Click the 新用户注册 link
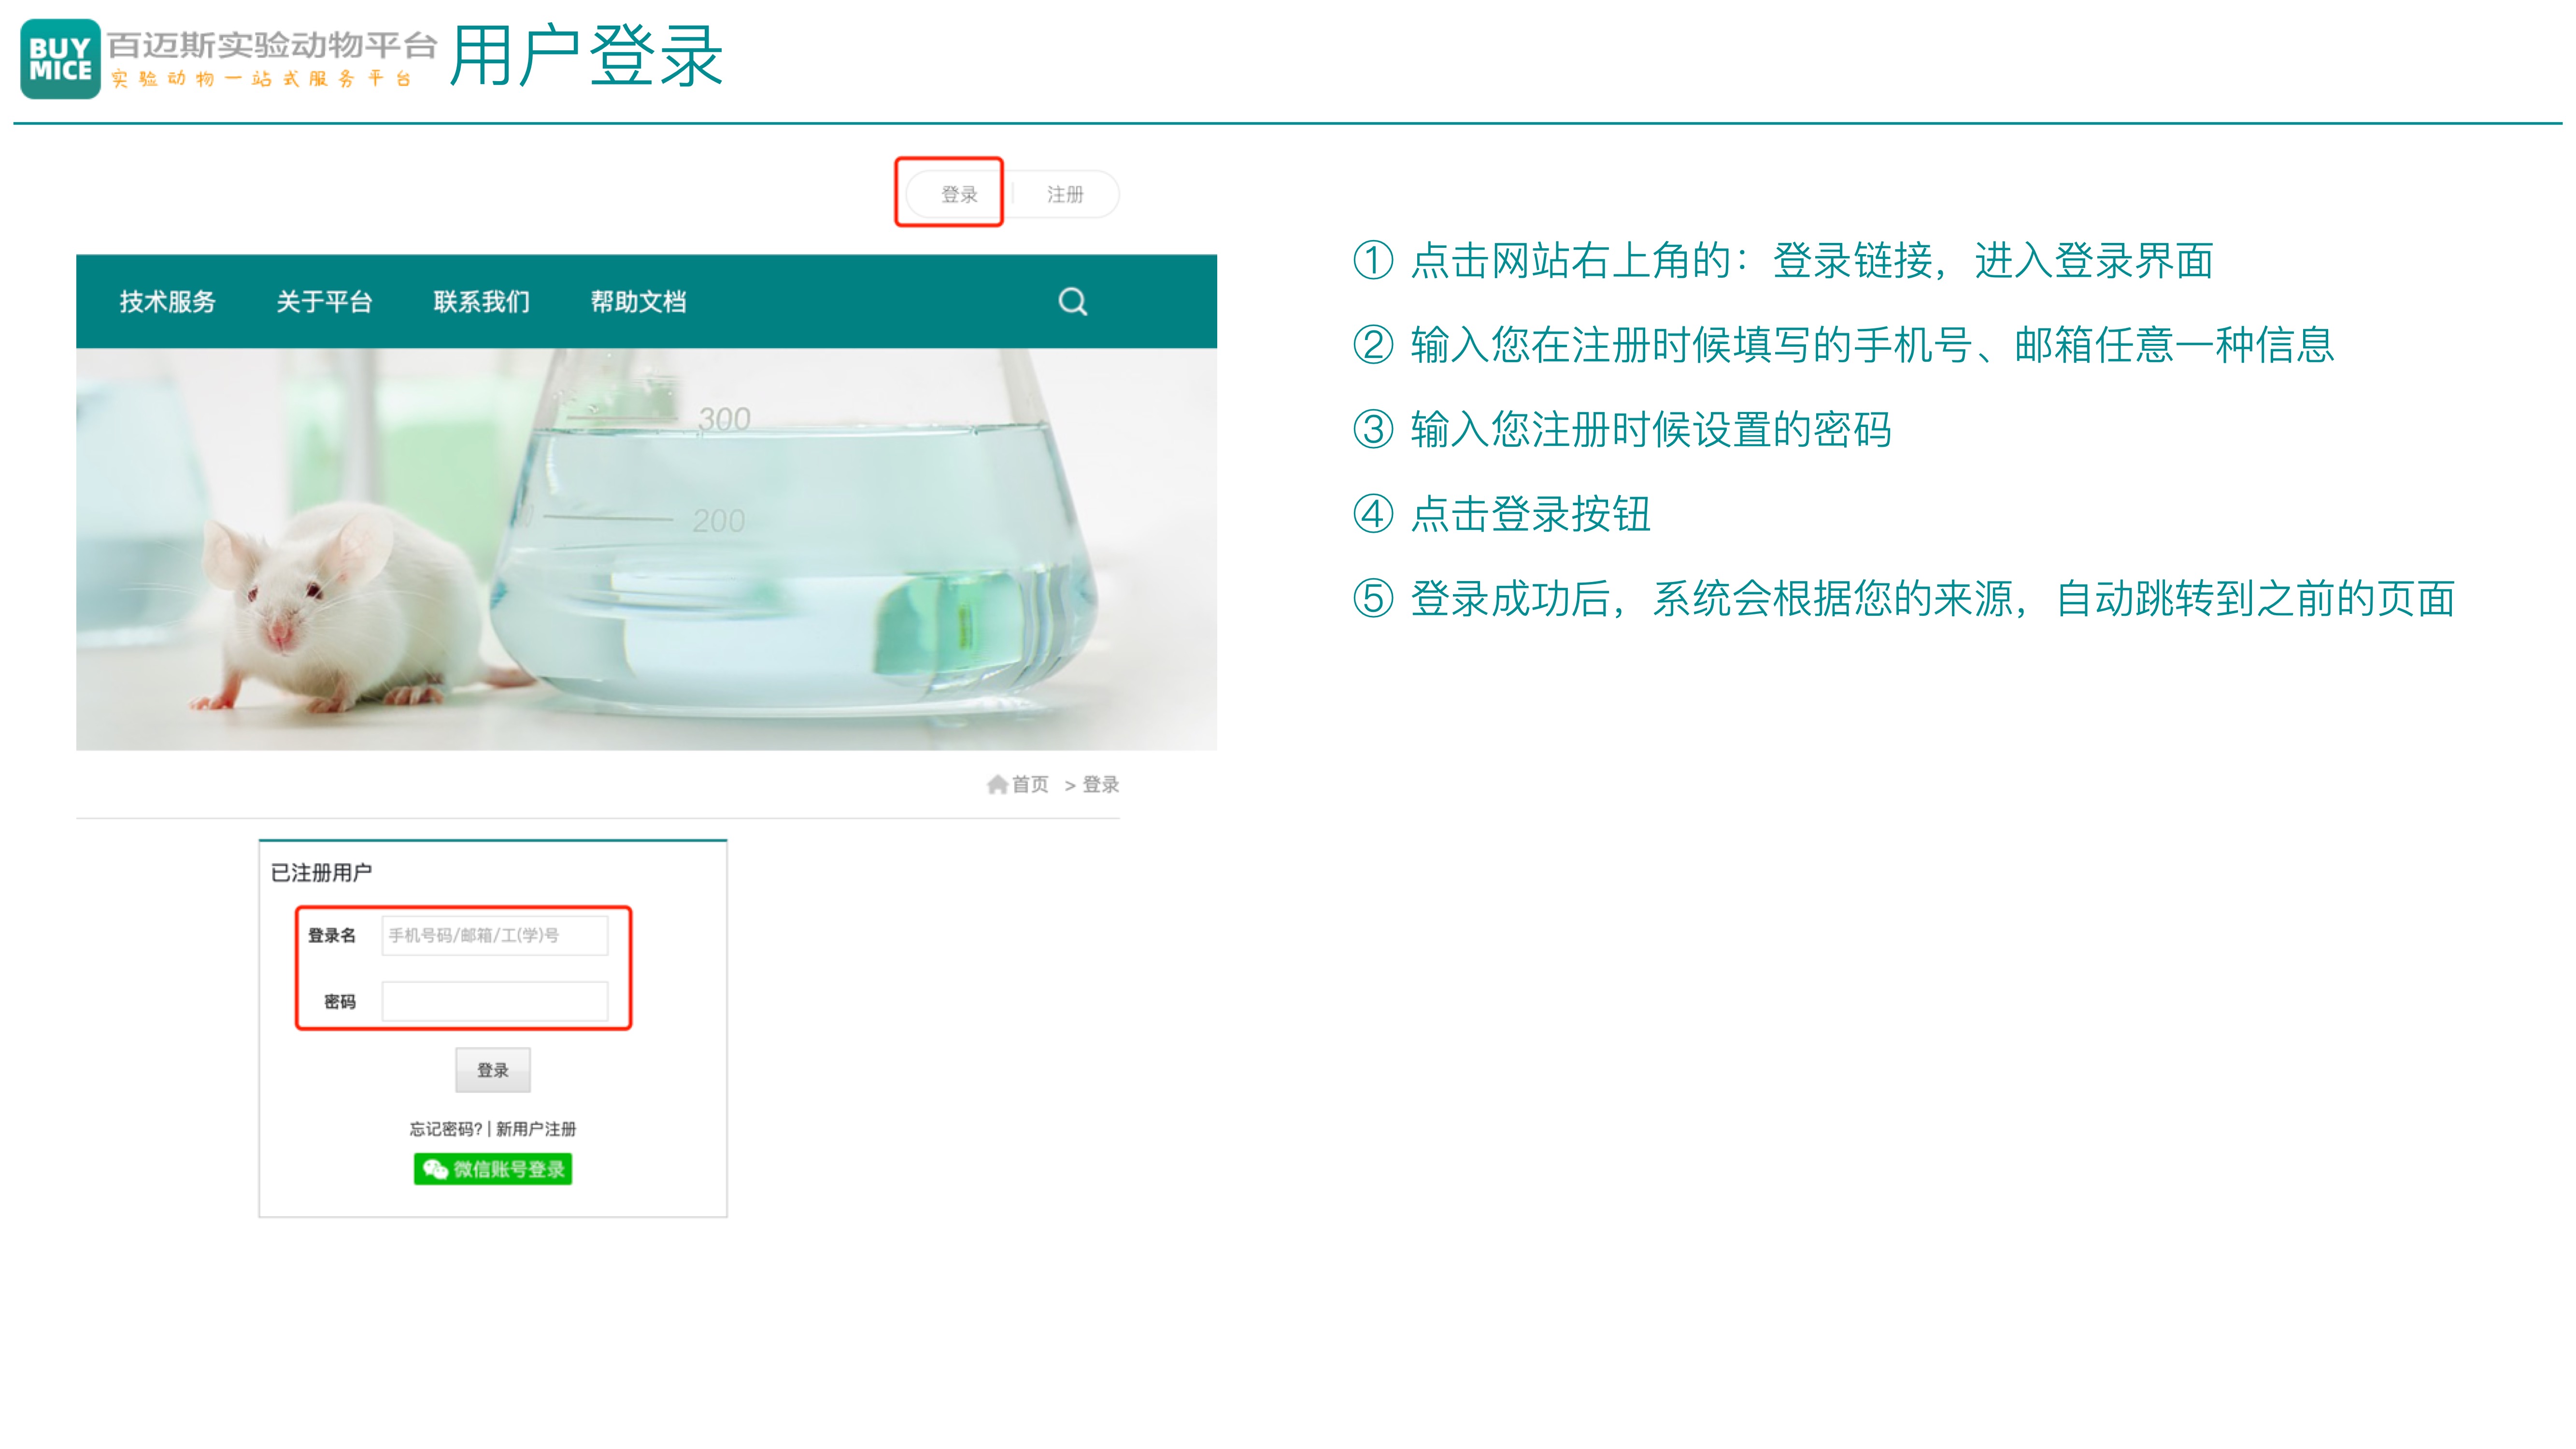This screenshot has width=2576, height=1449. (536, 1129)
